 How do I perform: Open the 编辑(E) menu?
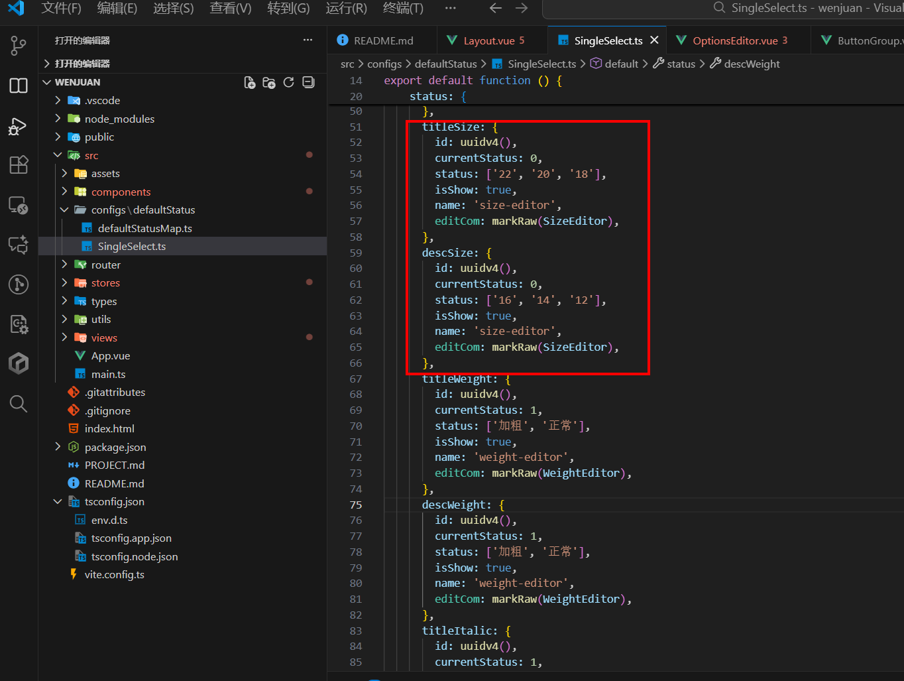click(117, 8)
